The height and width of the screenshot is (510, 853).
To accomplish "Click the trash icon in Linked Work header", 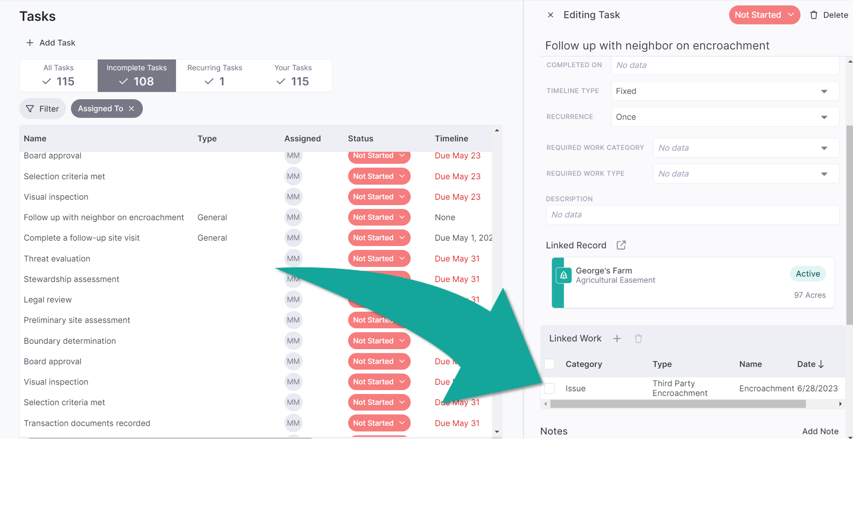I will 638,338.
